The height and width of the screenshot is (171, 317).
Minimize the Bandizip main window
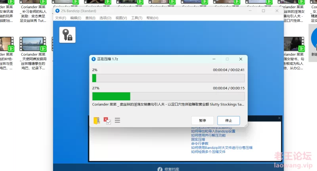click(250, 11)
